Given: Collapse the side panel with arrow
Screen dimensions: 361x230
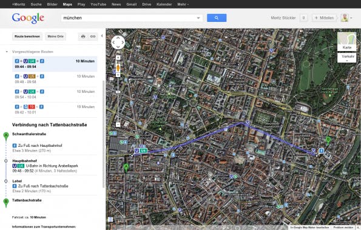Looking at the screenshot, I should 102,36.
